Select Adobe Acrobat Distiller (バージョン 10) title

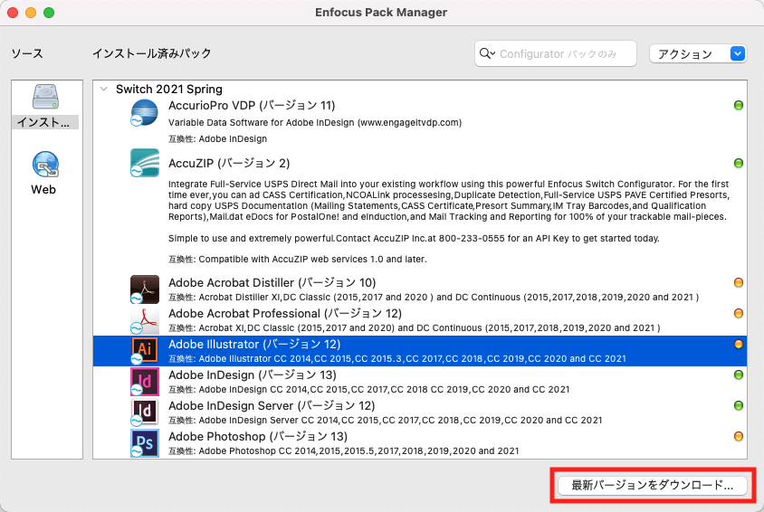[272, 283]
